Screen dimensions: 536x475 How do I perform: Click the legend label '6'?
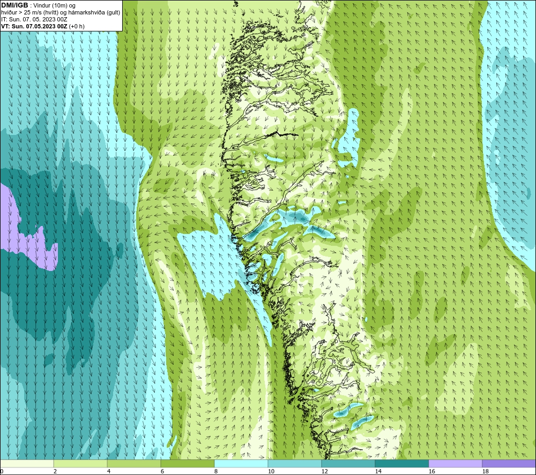click(162, 471)
